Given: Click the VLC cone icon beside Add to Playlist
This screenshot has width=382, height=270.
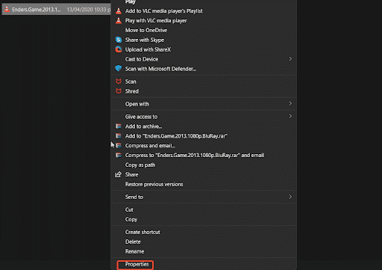Looking at the screenshot, I should [119, 11].
